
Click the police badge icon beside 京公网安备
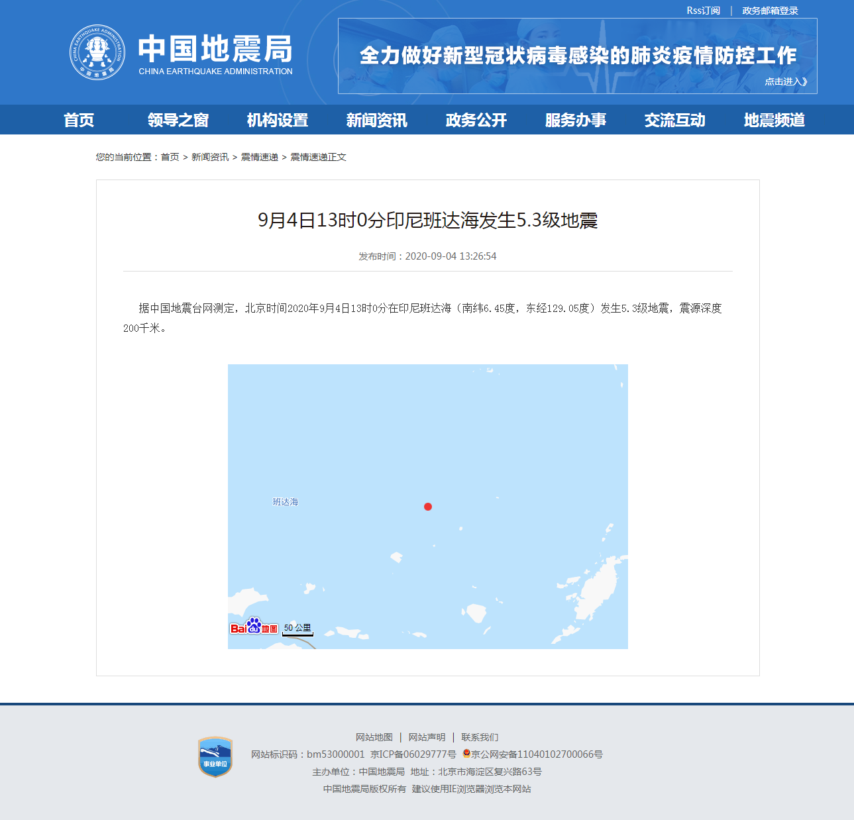465,754
